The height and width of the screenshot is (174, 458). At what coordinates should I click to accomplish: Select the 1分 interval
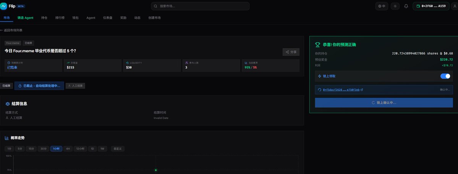pos(9,149)
